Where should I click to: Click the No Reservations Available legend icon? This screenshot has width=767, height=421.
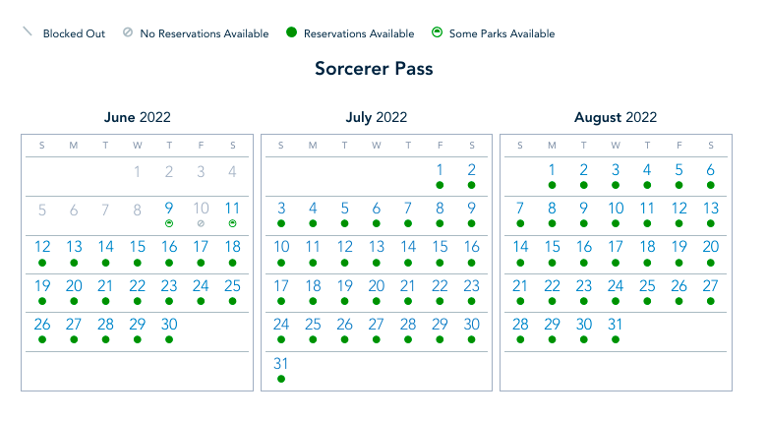tap(128, 32)
